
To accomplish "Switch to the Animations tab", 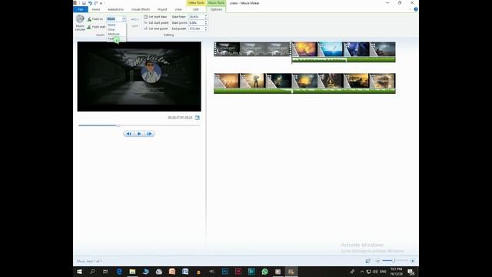I will tap(116, 9).
